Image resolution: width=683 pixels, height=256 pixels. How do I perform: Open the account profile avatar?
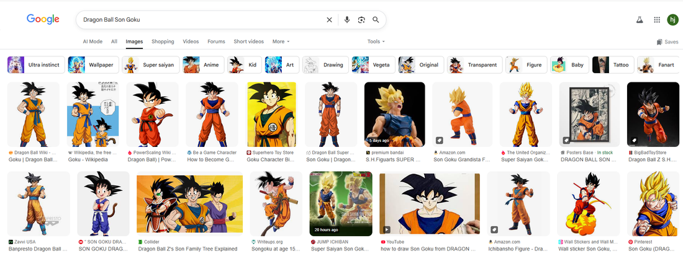coord(672,20)
